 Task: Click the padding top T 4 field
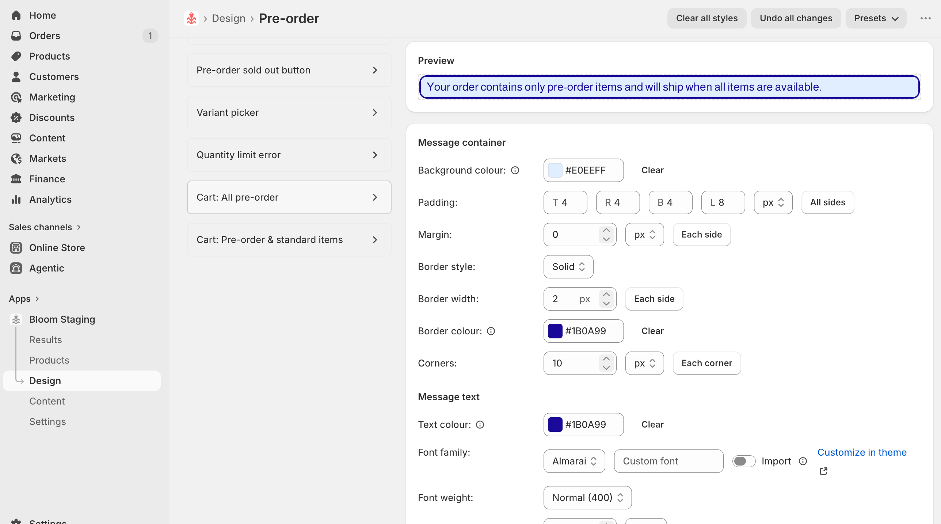(x=565, y=202)
